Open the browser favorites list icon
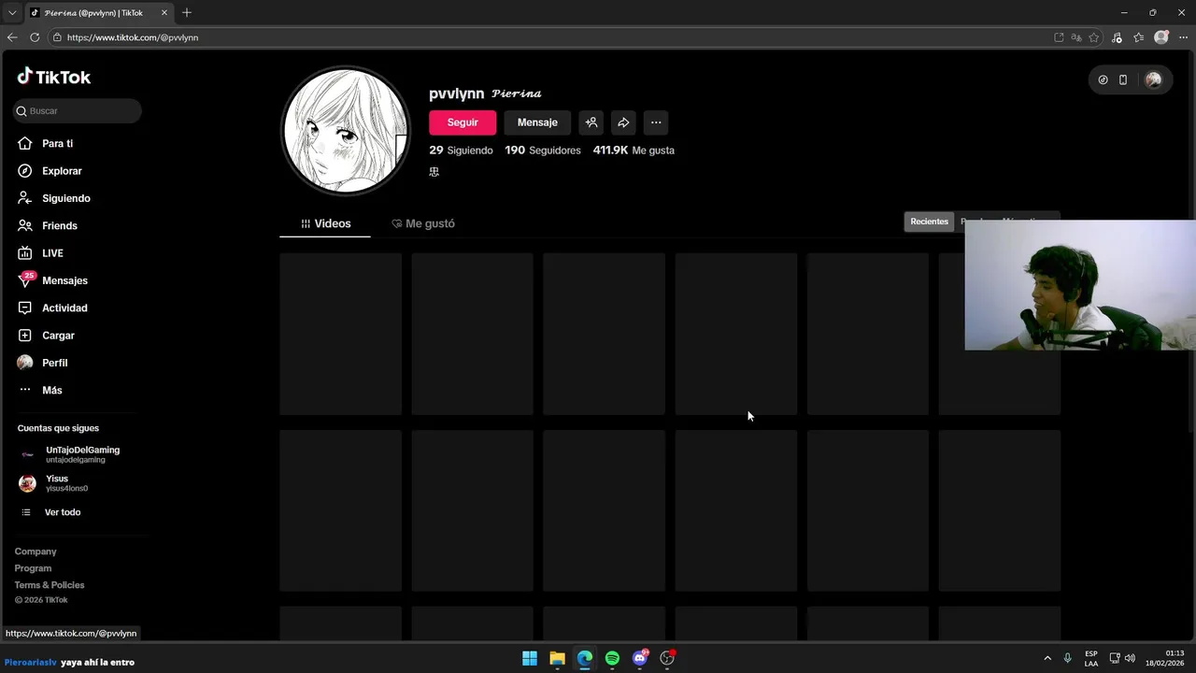 pyautogui.click(x=1139, y=37)
